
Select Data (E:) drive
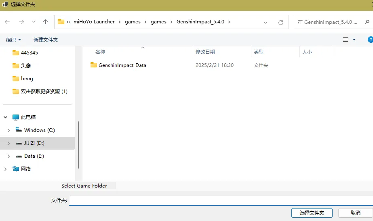34,156
